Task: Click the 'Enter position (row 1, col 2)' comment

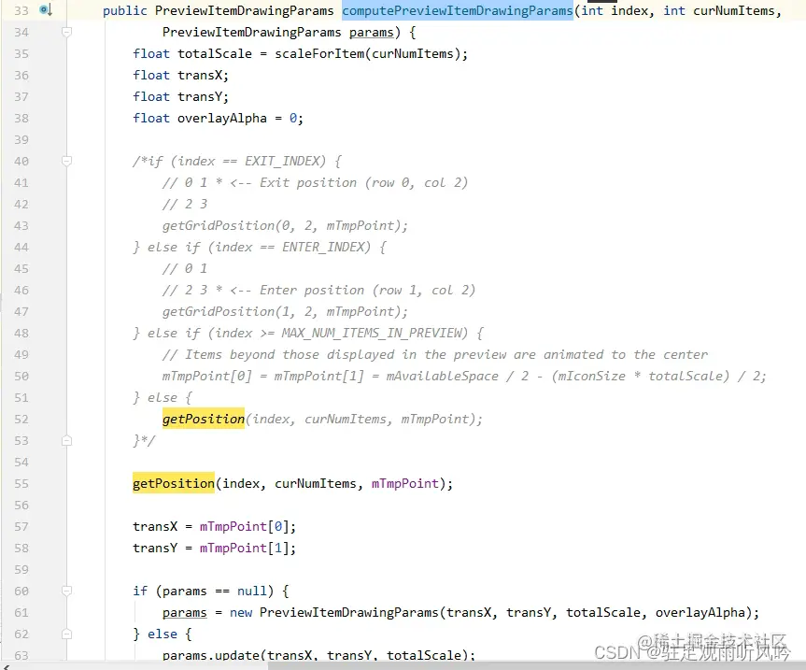Action: tap(368, 290)
